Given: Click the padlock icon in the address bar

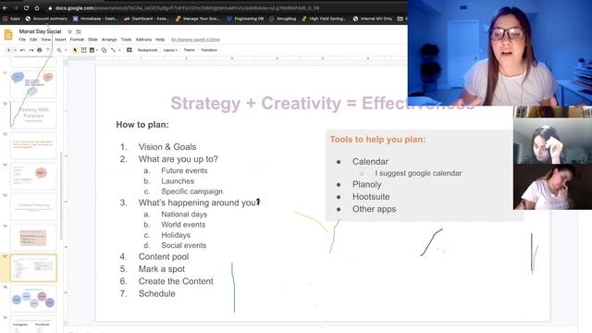Looking at the screenshot, I should 50,8.
